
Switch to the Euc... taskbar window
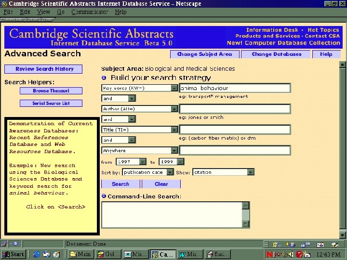click(x=218, y=254)
